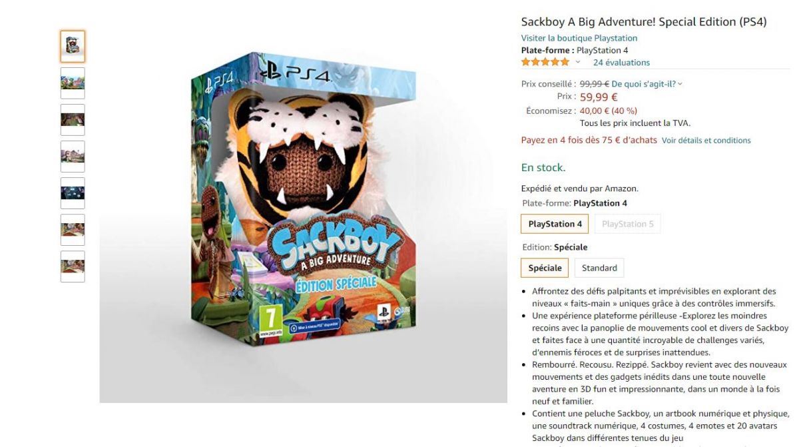This screenshot has width=799, height=447.
Task: Expand the star rating dropdown chevron
Action: pyautogui.click(x=578, y=62)
